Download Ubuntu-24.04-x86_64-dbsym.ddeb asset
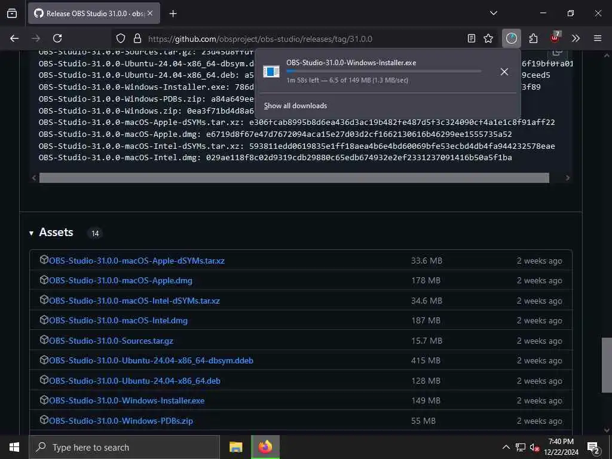 (x=151, y=360)
